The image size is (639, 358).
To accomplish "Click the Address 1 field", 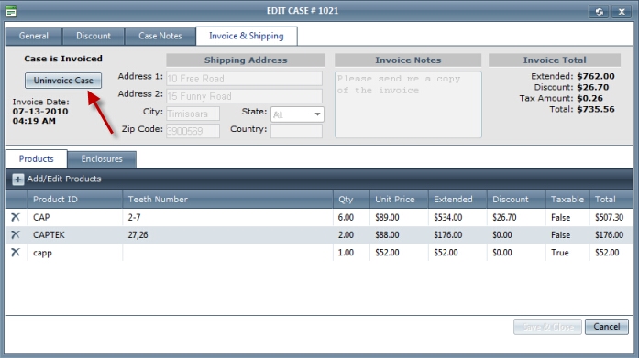I will (244, 79).
